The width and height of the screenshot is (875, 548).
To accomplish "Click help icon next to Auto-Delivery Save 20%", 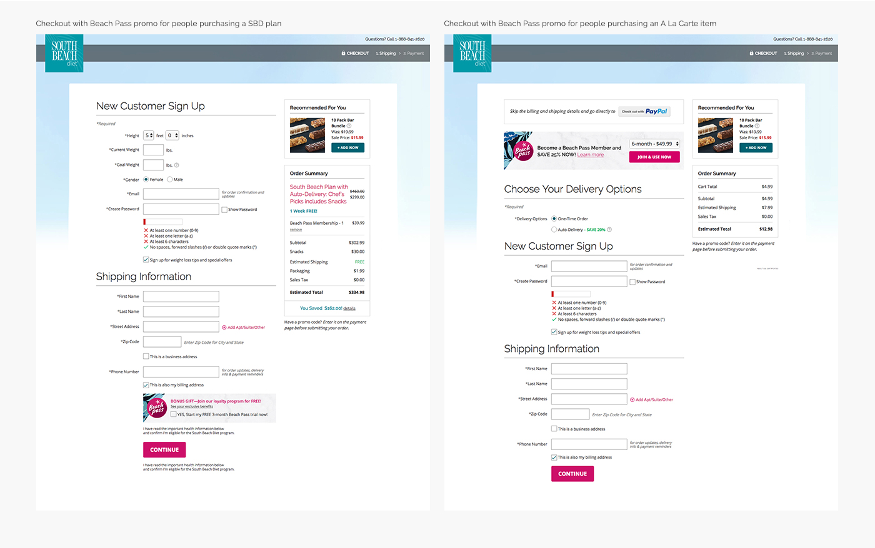I will (x=609, y=230).
